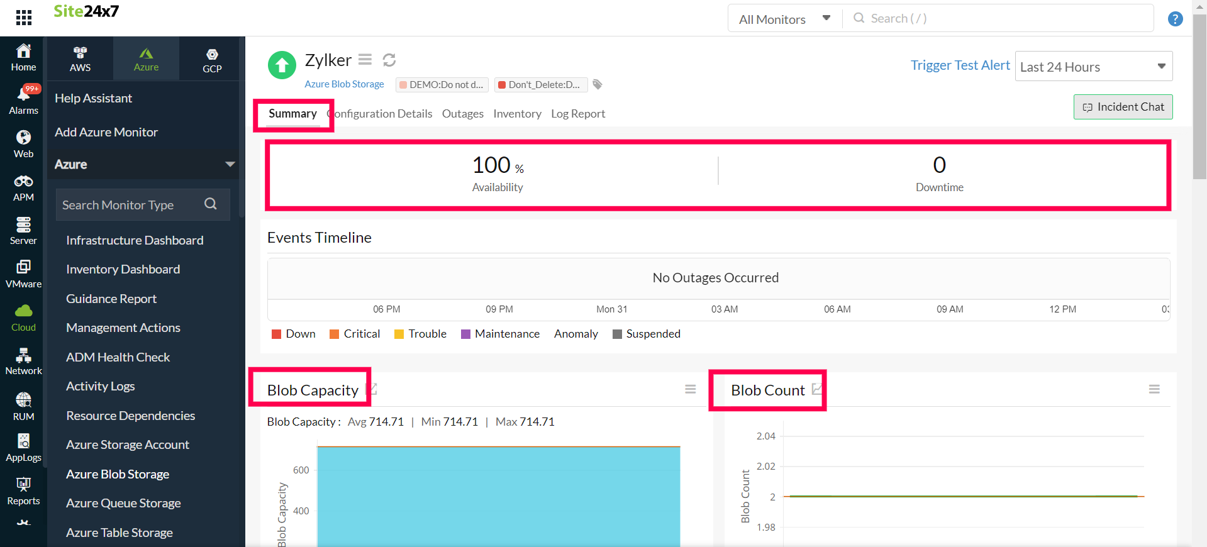Viewport: 1207px width, 547px height.
Task: Click the Incident Chat button
Action: tap(1123, 107)
